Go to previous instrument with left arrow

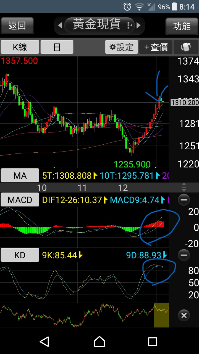tap(60, 26)
